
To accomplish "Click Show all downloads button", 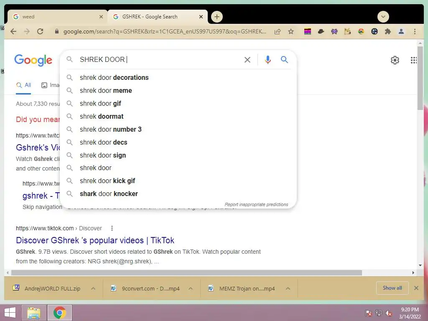I will click(x=392, y=288).
